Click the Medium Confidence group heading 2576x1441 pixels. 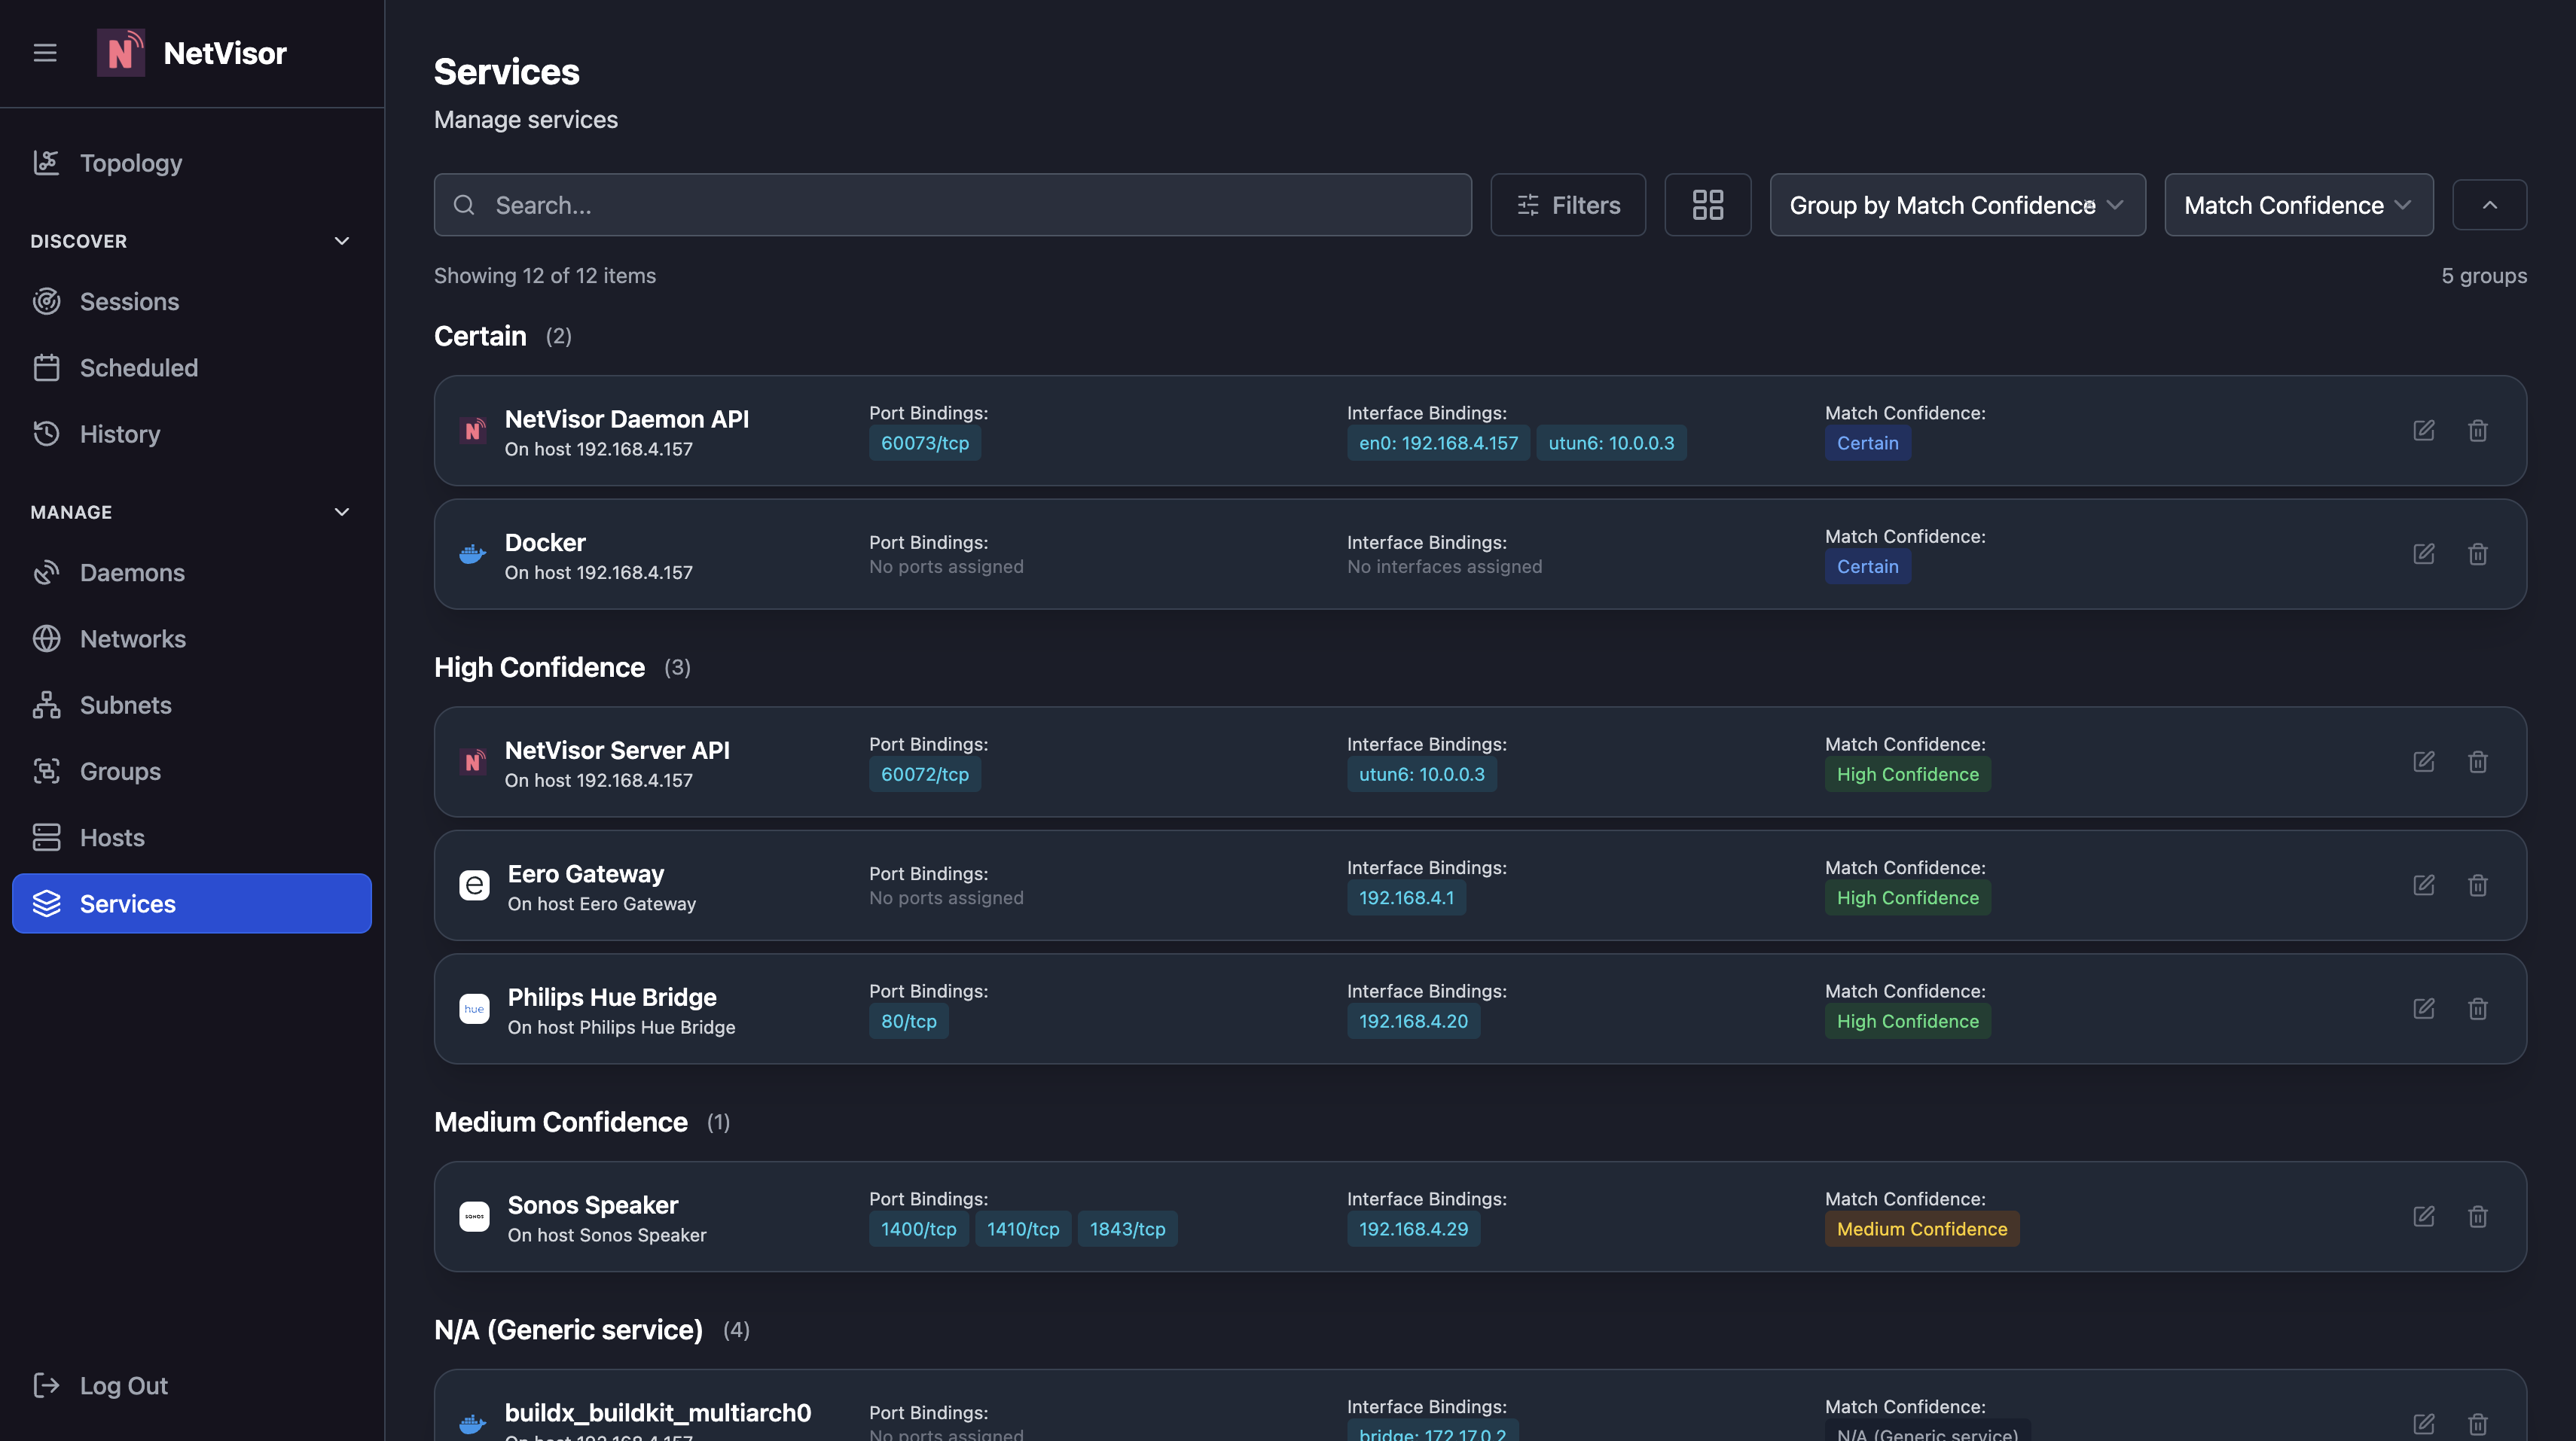coord(560,1123)
